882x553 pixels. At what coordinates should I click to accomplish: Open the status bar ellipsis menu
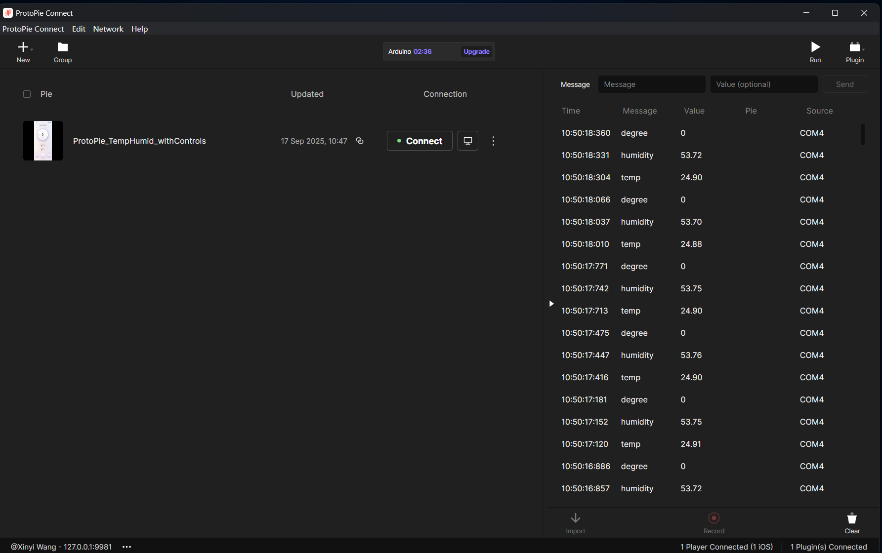tap(127, 547)
